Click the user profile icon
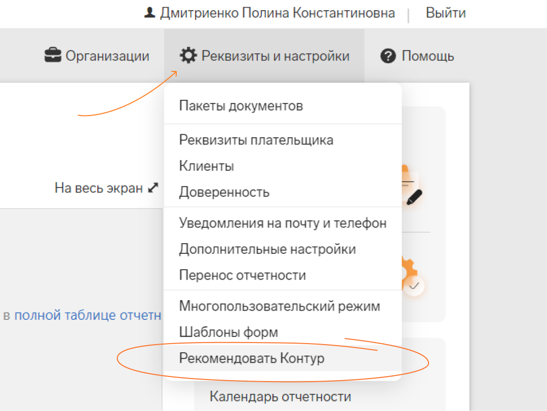The image size is (547, 411). pos(149,13)
